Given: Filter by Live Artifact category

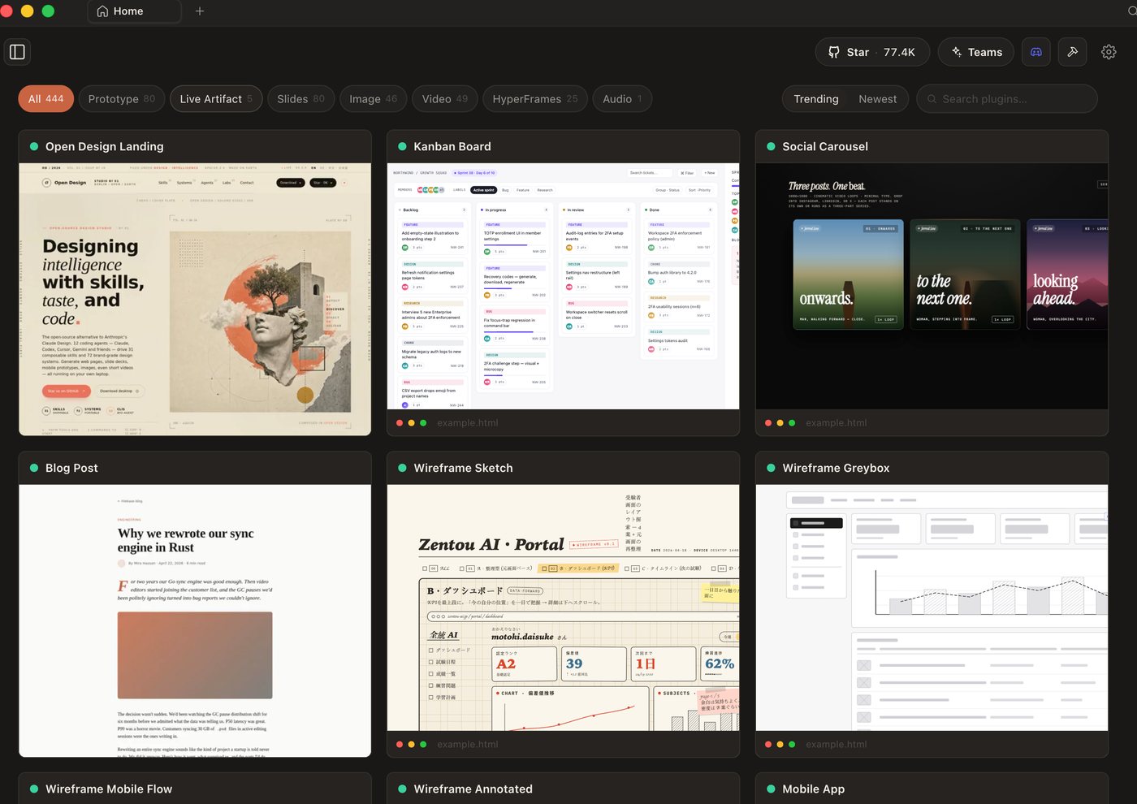Looking at the screenshot, I should pyautogui.click(x=216, y=99).
